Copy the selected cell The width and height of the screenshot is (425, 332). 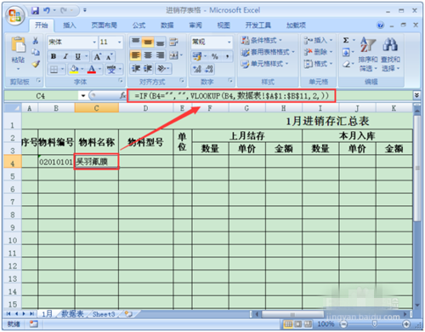pos(36,52)
